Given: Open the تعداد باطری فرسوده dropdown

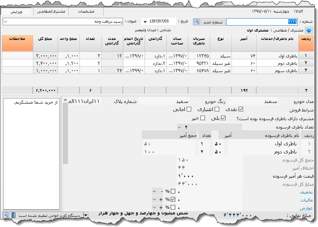Looking at the screenshot, I should tap(179, 127).
